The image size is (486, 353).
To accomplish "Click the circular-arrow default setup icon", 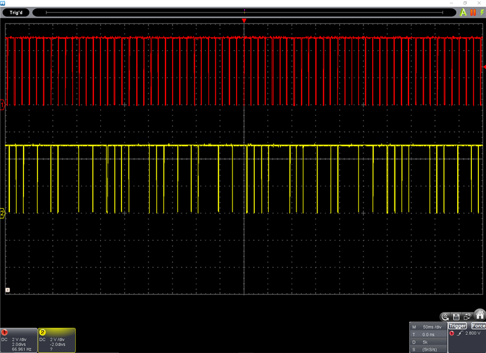I will pos(446,317).
